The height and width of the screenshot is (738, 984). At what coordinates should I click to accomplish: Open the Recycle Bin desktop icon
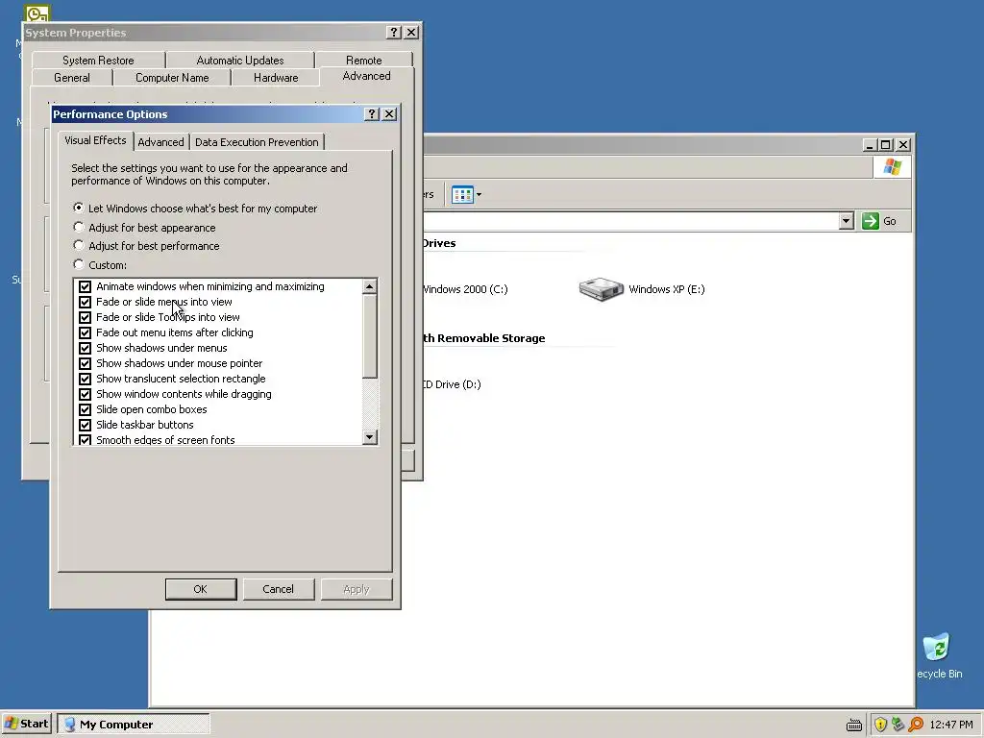point(936,647)
